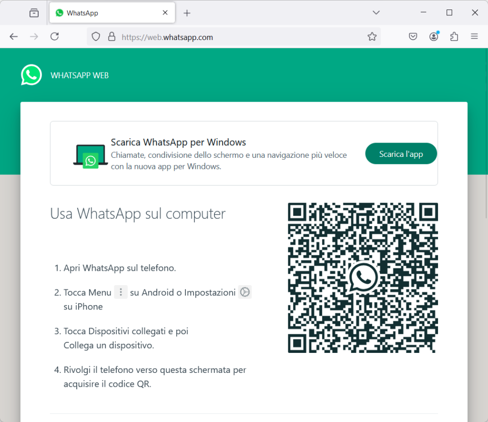
Task: Bookmark this page with star icon
Action: click(372, 37)
